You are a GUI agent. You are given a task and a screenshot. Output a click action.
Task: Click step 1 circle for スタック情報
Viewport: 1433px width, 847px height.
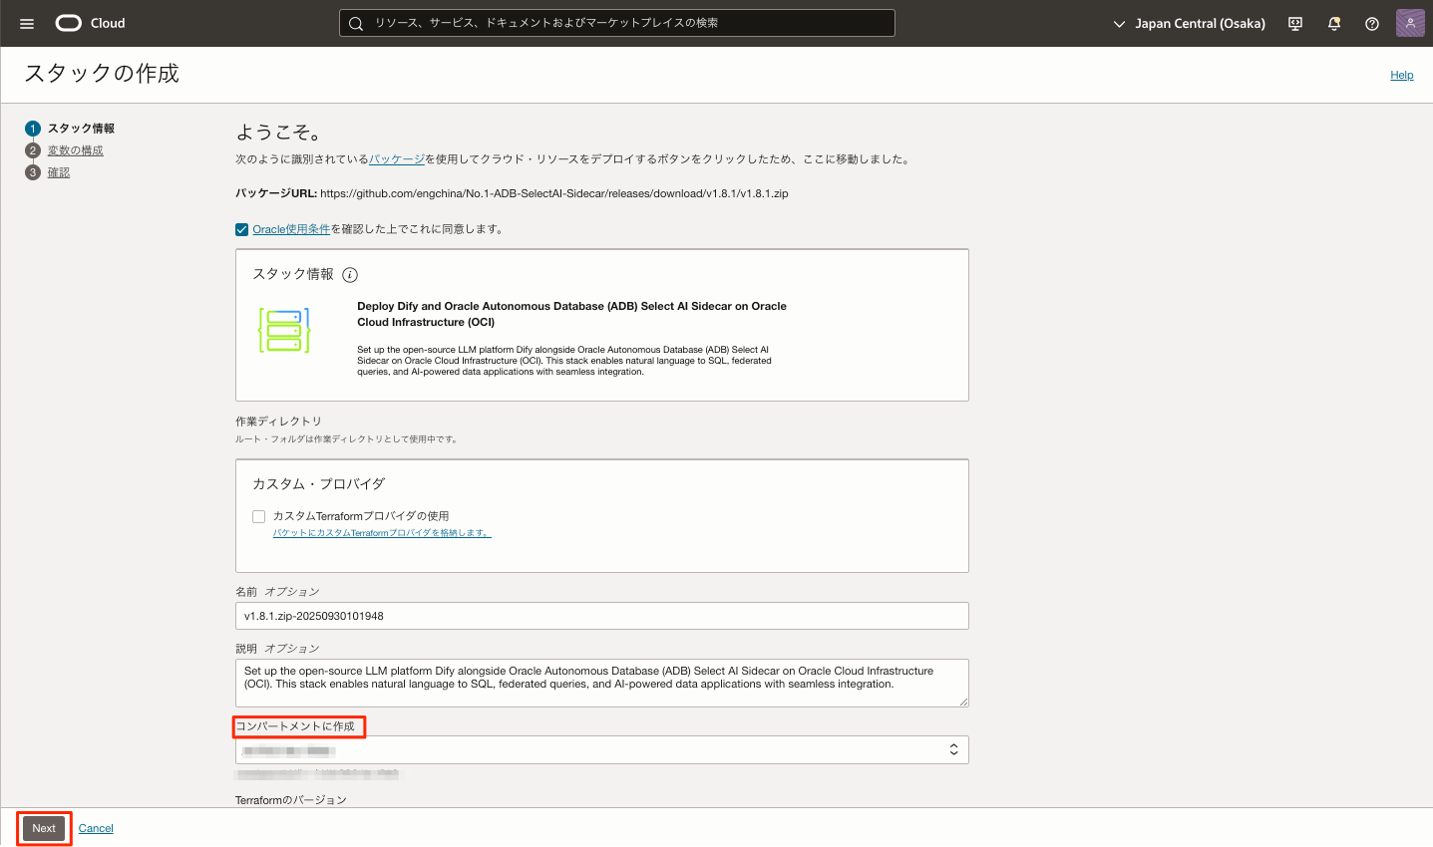[33, 129]
